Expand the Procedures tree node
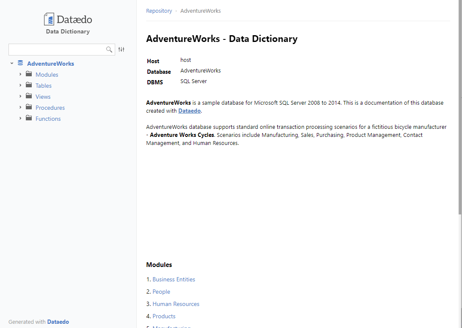This screenshot has height=328, width=462. coord(20,107)
